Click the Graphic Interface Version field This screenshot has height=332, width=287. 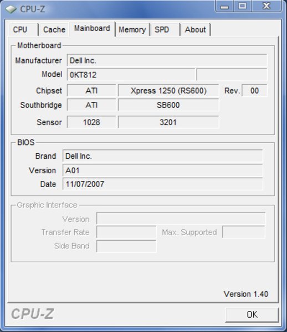[181, 219]
